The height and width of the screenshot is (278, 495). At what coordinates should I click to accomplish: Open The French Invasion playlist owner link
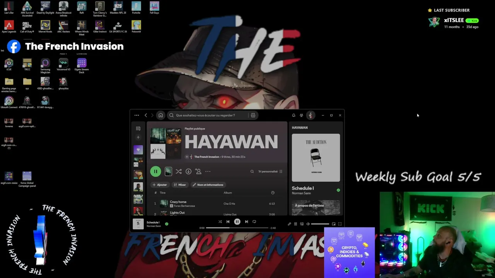pyautogui.click(x=207, y=157)
